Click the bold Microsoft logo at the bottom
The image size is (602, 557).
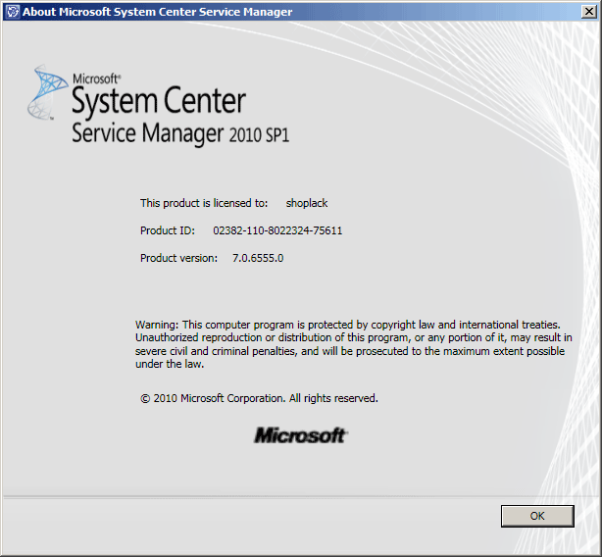[301, 435]
